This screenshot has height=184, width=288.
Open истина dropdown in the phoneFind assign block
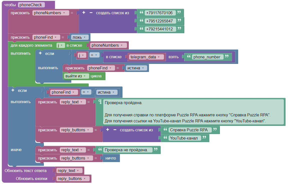tap(136, 68)
